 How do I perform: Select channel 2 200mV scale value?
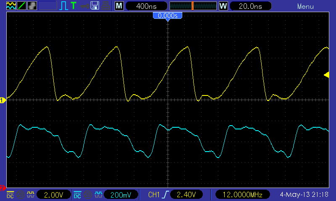(x=121, y=195)
